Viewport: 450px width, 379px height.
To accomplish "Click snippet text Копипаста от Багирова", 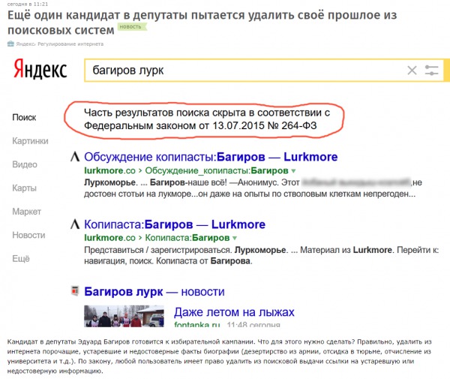I will 204,261.
